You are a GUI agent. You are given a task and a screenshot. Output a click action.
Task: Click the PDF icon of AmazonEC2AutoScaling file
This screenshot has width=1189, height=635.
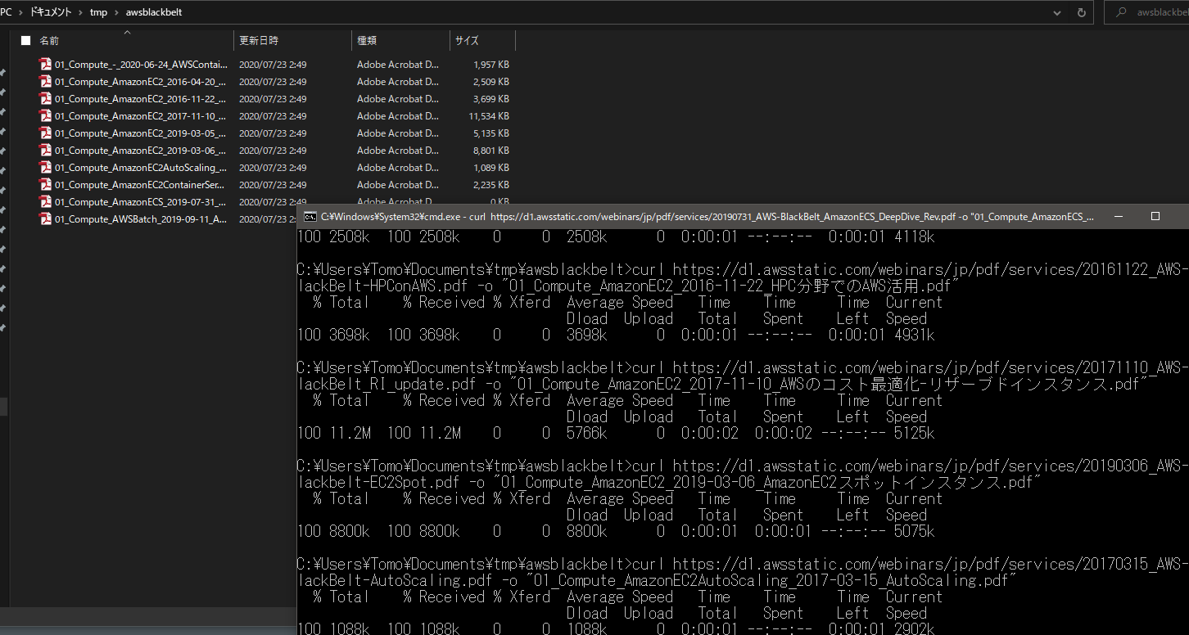[x=46, y=167]
